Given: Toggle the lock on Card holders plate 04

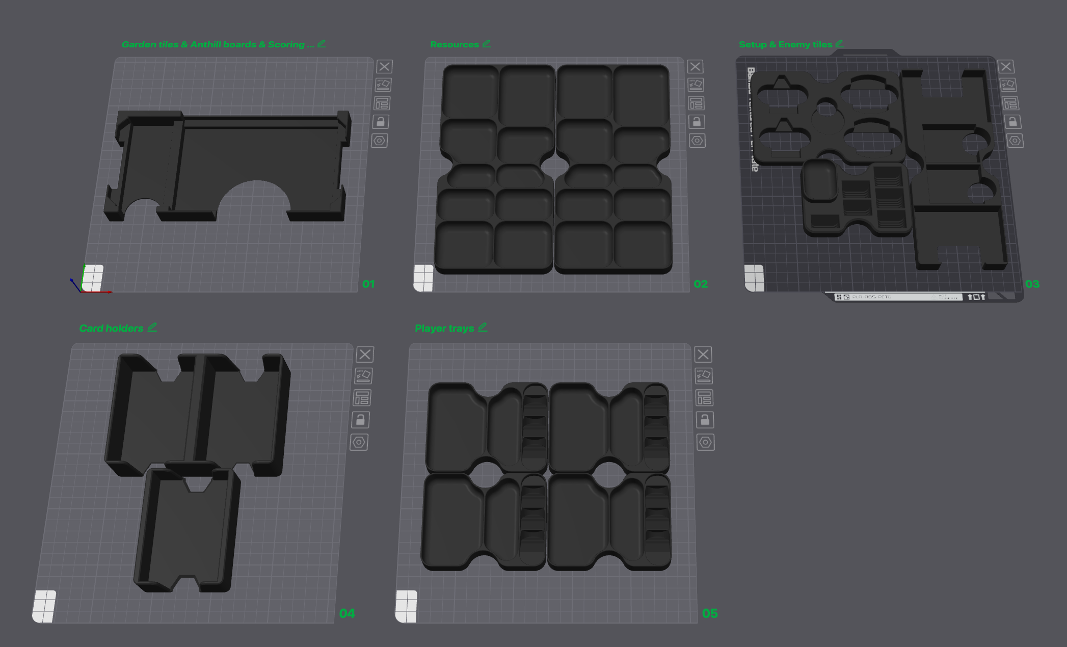Looking at the screenshot, I should click(x=360, y=420).
